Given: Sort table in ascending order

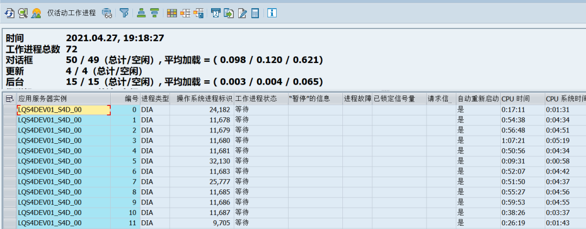Looking at the screenshot, I should 141,13.
